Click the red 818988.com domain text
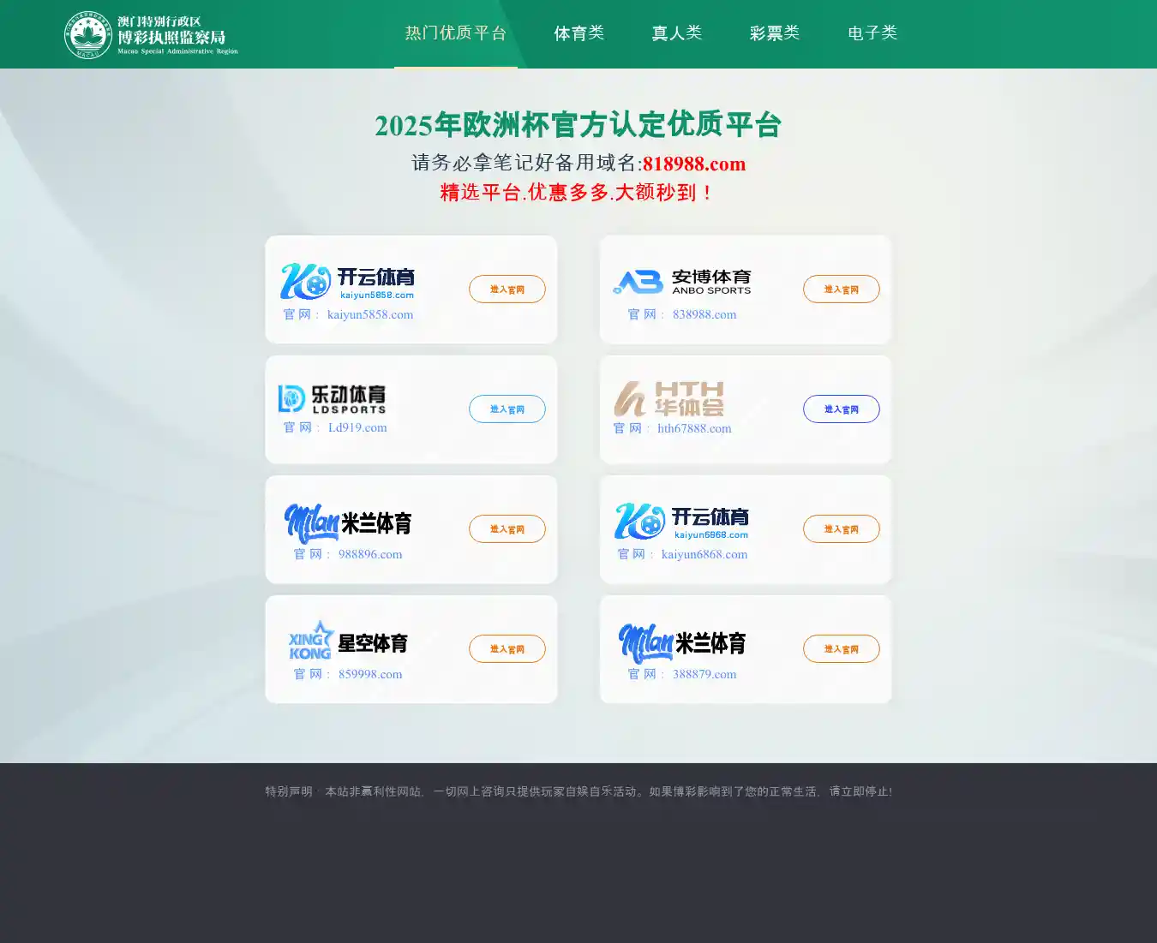 tap(694, 164)
